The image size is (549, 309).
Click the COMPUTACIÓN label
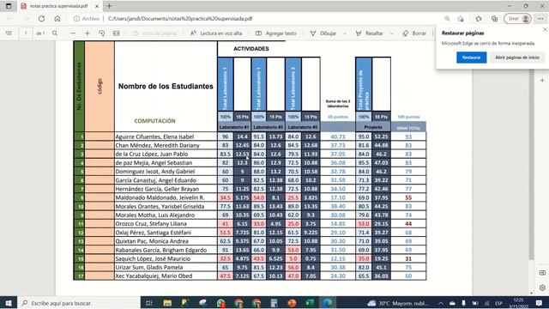tap(154, 121)
